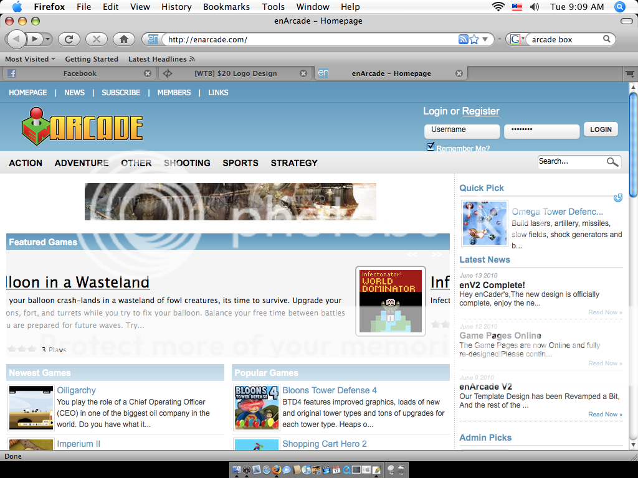Expand the address bar URL dropdown
This screenshot has height=478, width=638.
coord(485,39)
